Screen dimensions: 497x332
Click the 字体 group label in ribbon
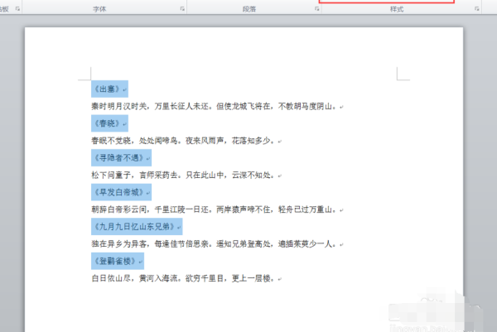[x=99, y=8]
